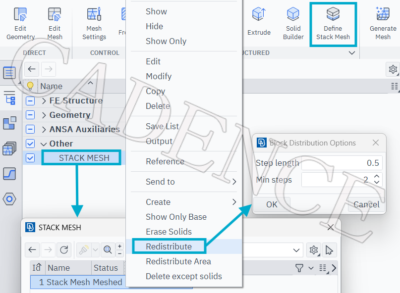Toggle the FE Structure visibility box

point(30,101)
